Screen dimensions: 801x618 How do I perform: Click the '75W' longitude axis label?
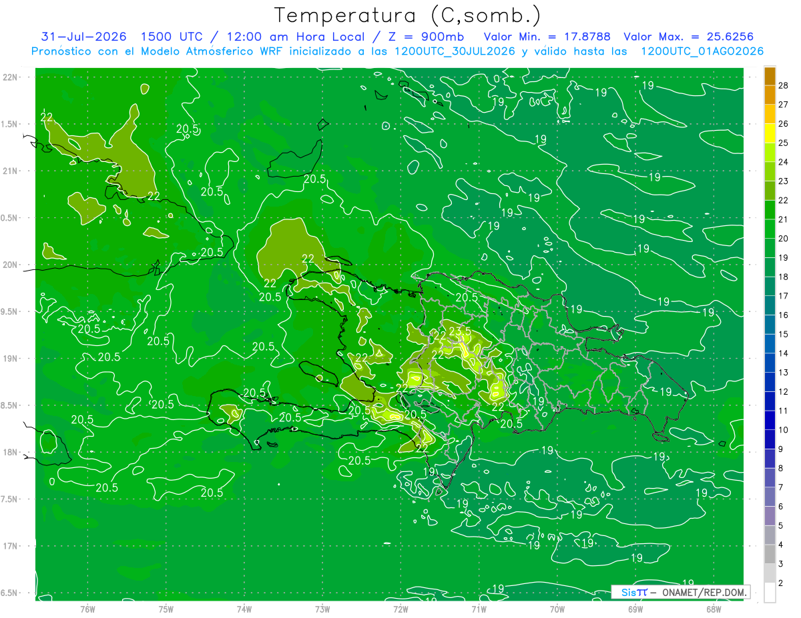pyautogui.click(x=166, y=609)
